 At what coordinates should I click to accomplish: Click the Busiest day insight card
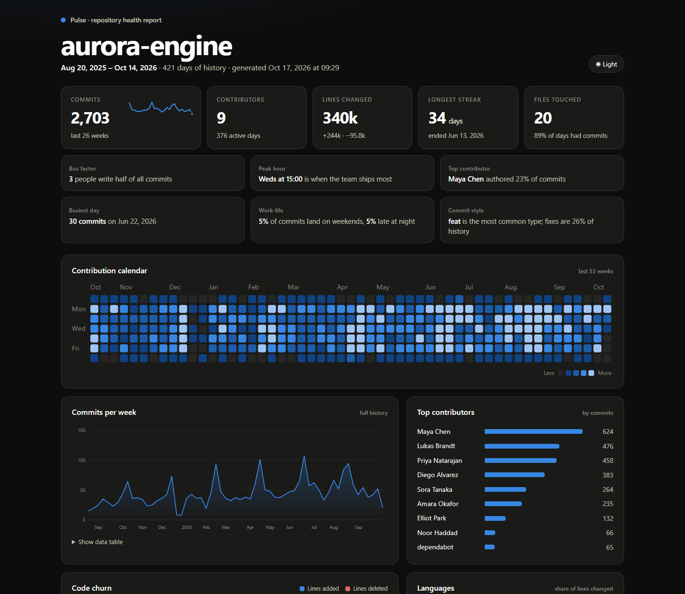(153, 220)
